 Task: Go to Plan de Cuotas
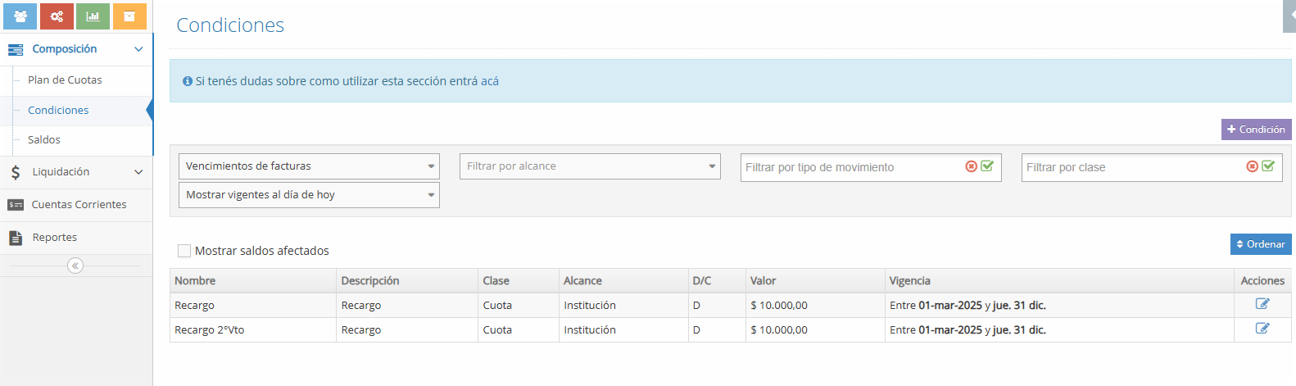coord(65,80)
